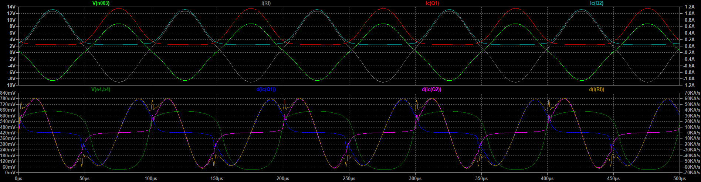Screen dimensions: 701x182
Task: Click the 0mV axis label
Action: coord(11,172)
